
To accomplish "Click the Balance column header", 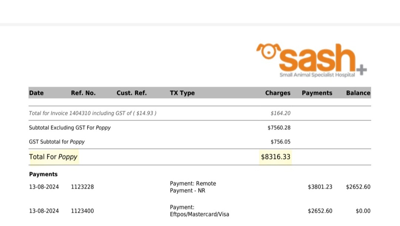I will tap(358, 93).
